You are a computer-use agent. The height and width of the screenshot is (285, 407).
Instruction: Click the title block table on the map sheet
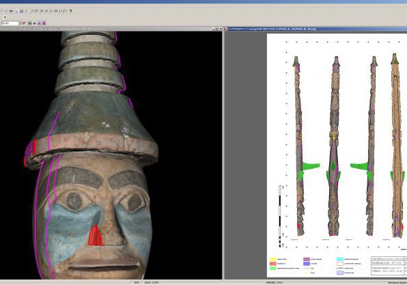pyautogui.click(x=389, y=265)
